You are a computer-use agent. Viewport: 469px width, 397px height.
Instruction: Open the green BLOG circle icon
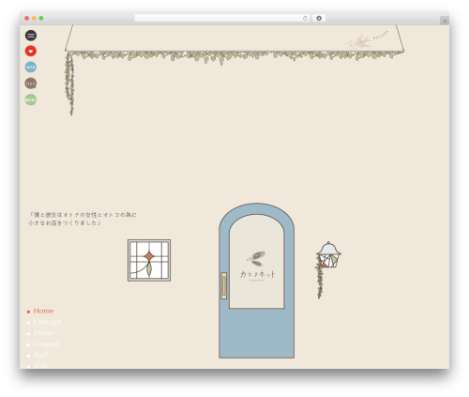pyautogui.click(x=31, y=99)
